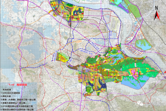Select legend item '6.鄂州沼山镇经大冶至机场一级公路'

(17, 109)
